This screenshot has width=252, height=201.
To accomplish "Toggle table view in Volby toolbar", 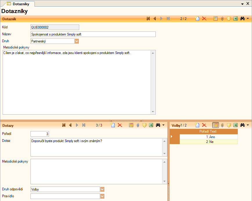I will [x=215, y=125].
